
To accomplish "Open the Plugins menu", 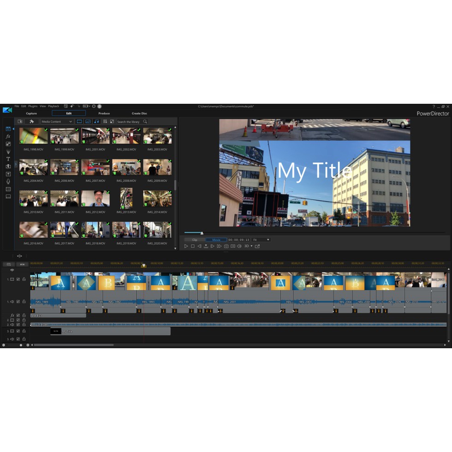I will click(33, 107).
